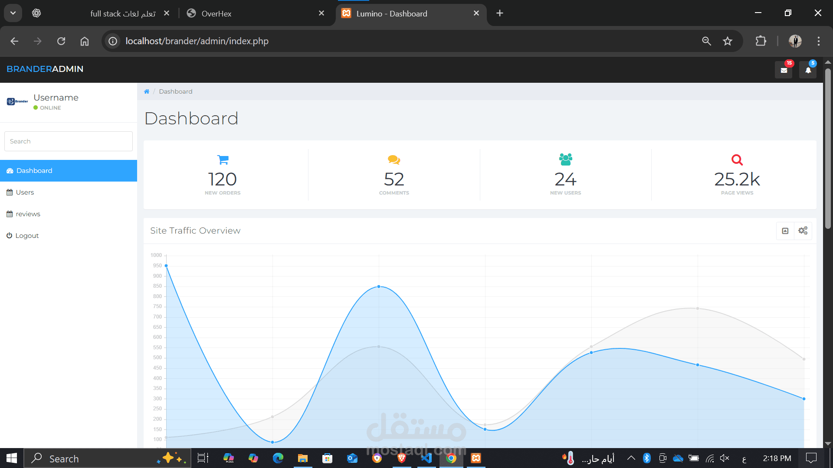Click the home icon in the breadcrumb
The image size is (833, 468).
pyautogui.click(x=147, y=91)
